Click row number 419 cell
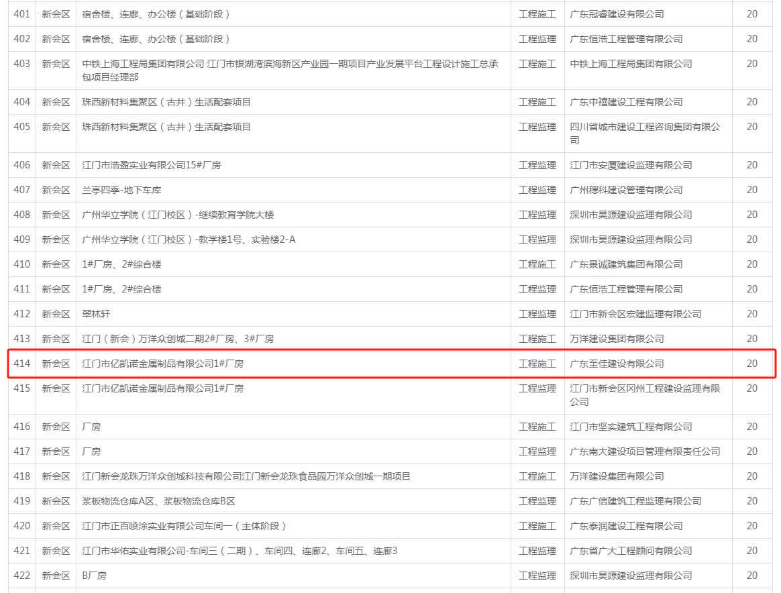781x593 pixels. click(22, 501)
